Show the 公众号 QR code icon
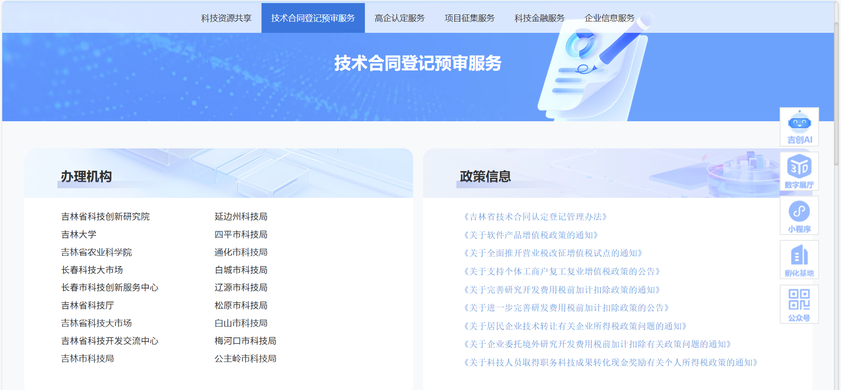Viewport: 841px width, 390px height. tap(799, 304)
